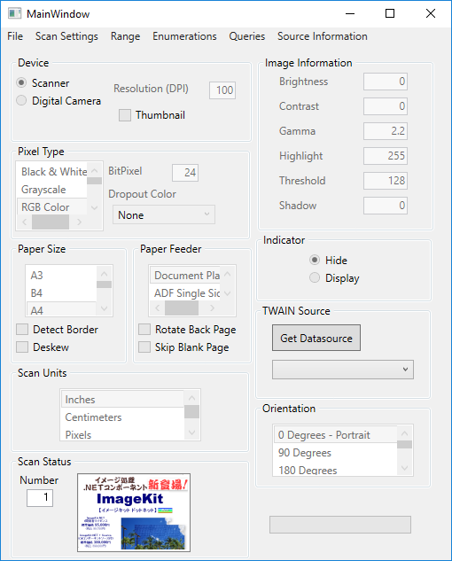
Task: Click the progress bar below Orientation
Action: coord(340,525)
